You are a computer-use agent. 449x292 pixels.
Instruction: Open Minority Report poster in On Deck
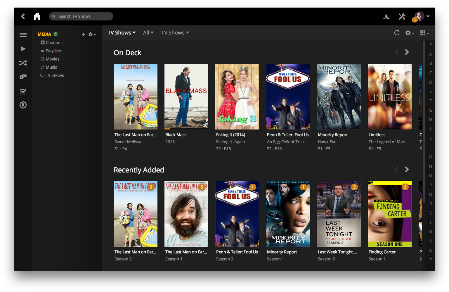click(339, 96)
